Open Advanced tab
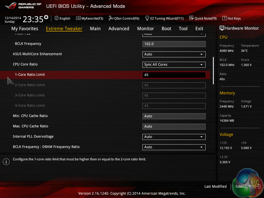The height and width of the screenshot is (198, 264). pos(119,29)
